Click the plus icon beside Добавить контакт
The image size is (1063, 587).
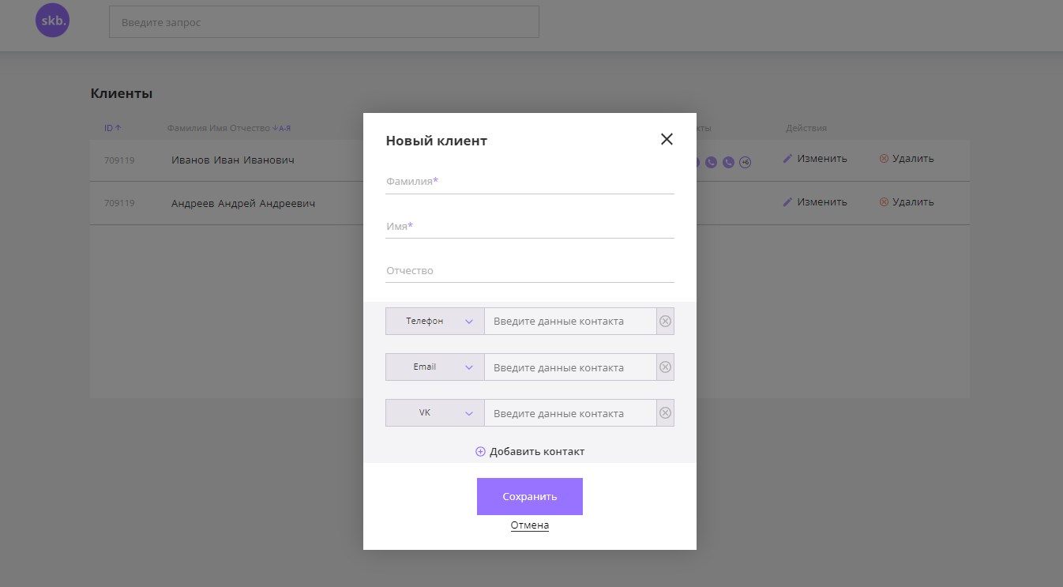(480, 452)
